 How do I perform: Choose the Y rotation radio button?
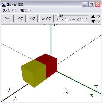[x=66, y=19]
